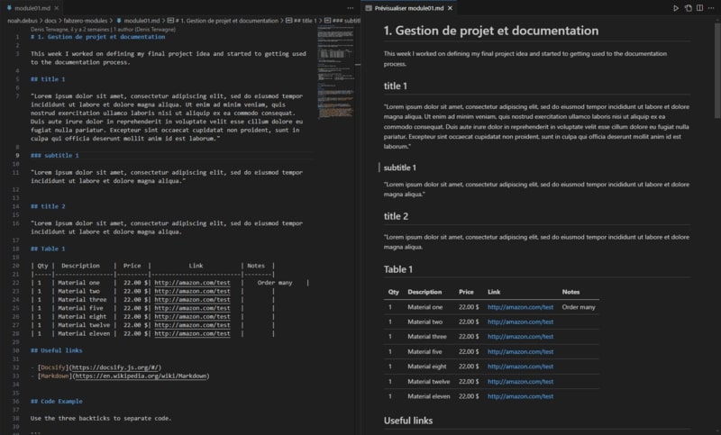Click the 'Order many' cell in preview table
This screenshot has width=721, height=435.
[x=579, y=307]
